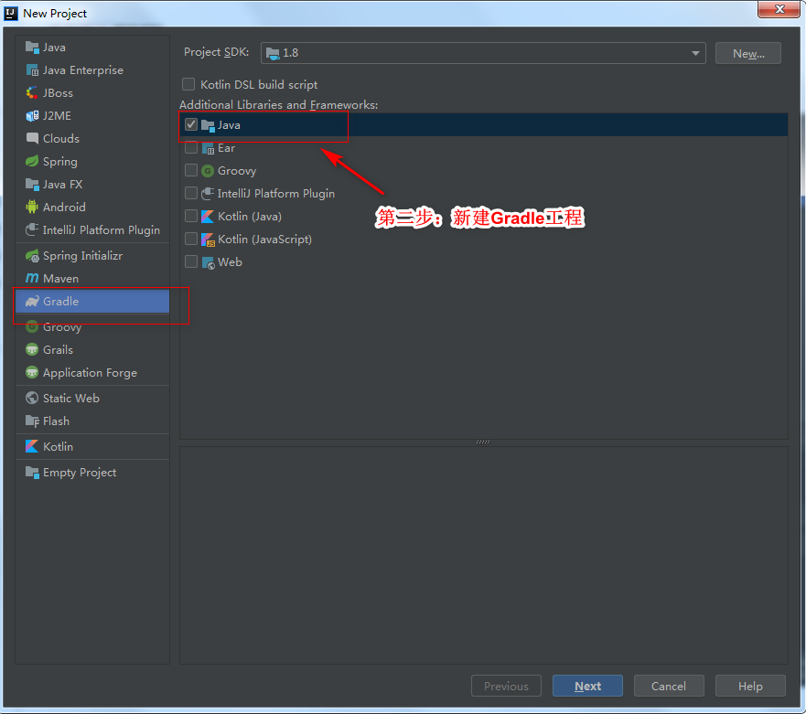Enable the Kotlin DSL build script checkbox
The width and height of the screenshot is (806, 714).
[x=188, y=84]
